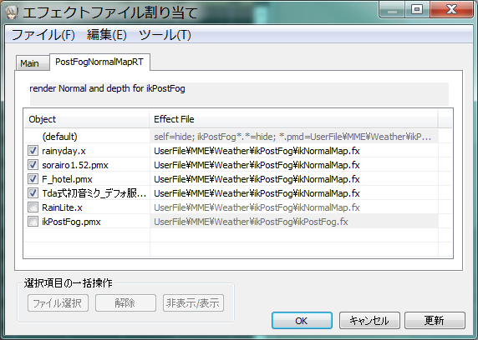Viewport: 478px width, 340px height.
Task: Enable the RainLite.x checkbox
Action: coord(33,207)
